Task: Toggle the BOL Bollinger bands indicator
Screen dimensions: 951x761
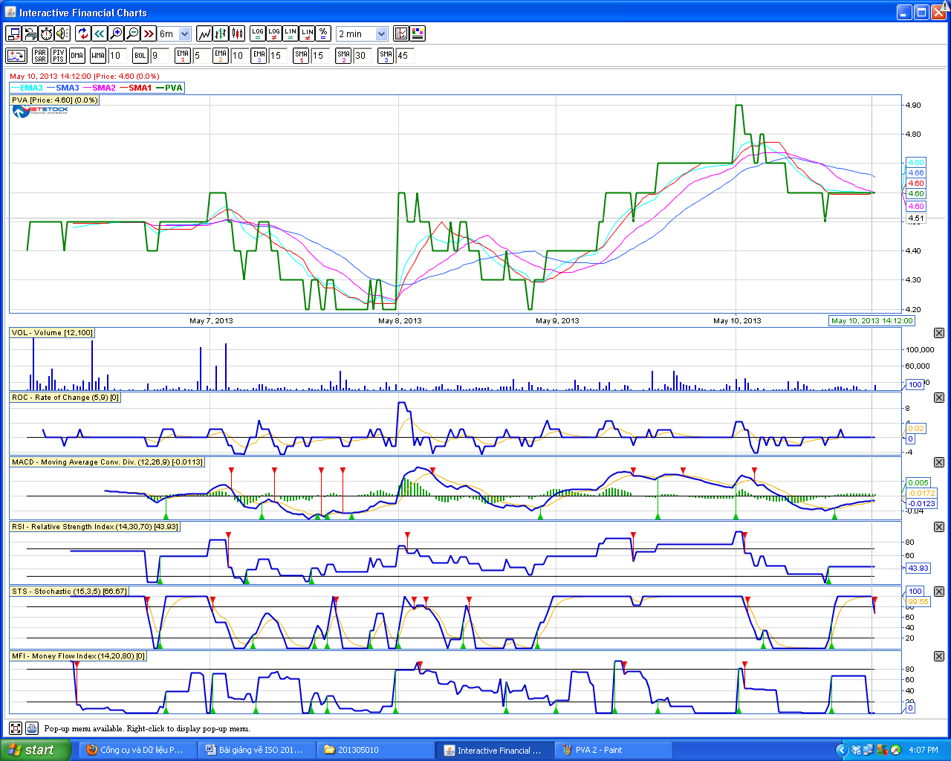Action: [140, 56]
